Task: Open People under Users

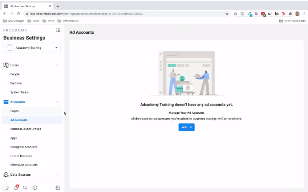Action: tap(15, 74)
